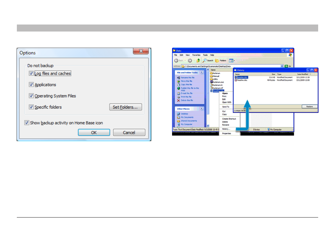Sort History list by Type column

tap(285, 74)
